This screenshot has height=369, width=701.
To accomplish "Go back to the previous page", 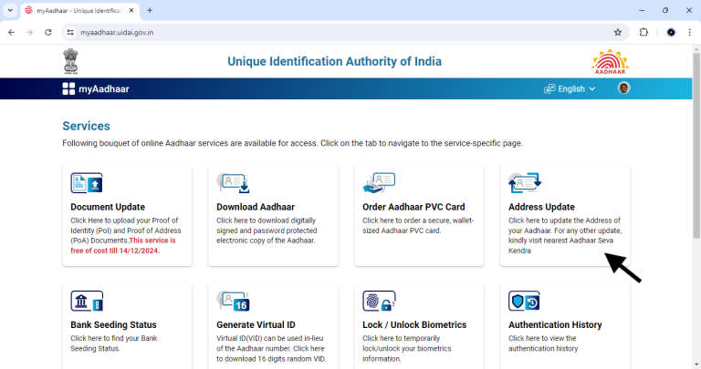I will click(x=12, y=32).
